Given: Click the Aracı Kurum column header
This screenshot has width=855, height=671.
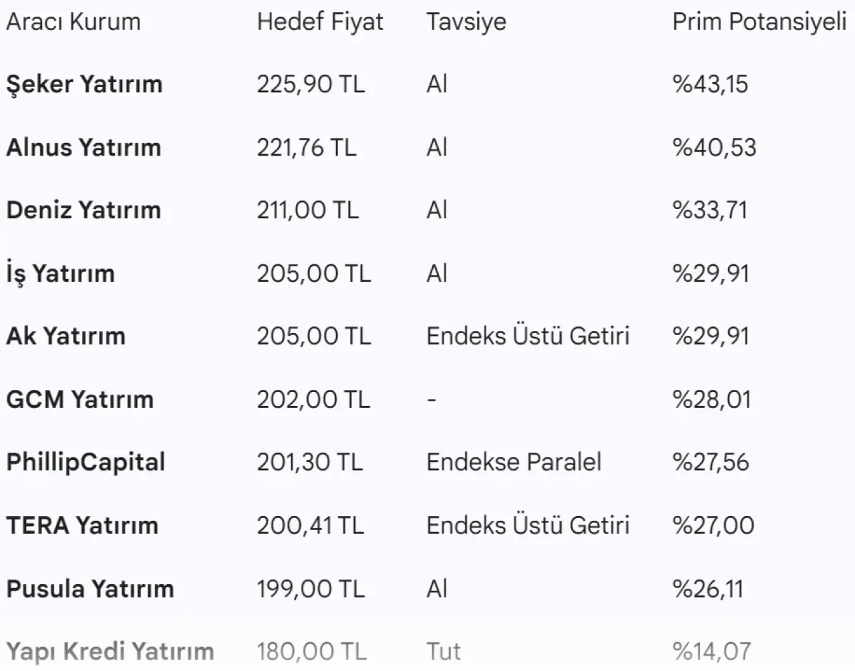Looking at the screenshot, I should point(73,22).
